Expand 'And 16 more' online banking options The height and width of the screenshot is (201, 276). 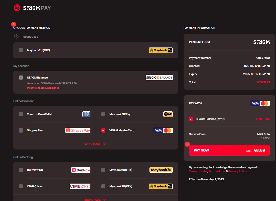point(95,200)
